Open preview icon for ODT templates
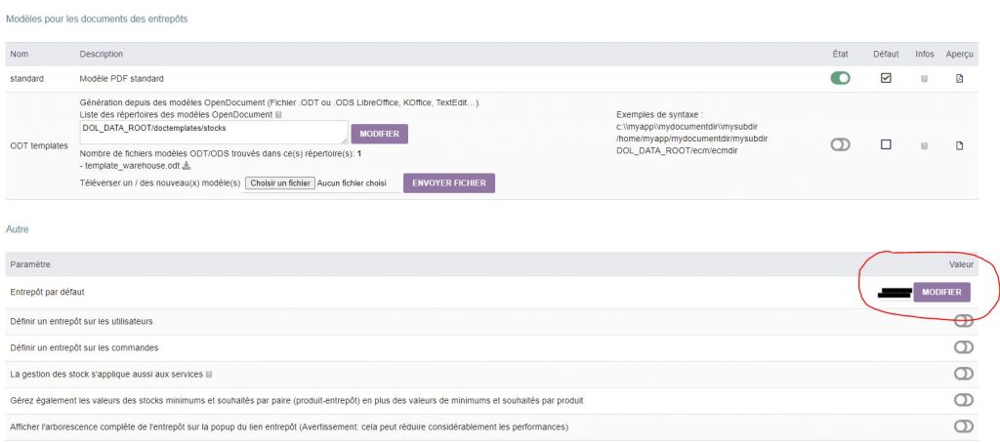 [959, 145]
